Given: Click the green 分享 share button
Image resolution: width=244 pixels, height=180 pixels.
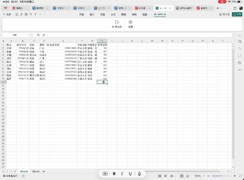Looking at the screenshot, I should point(237,14).
